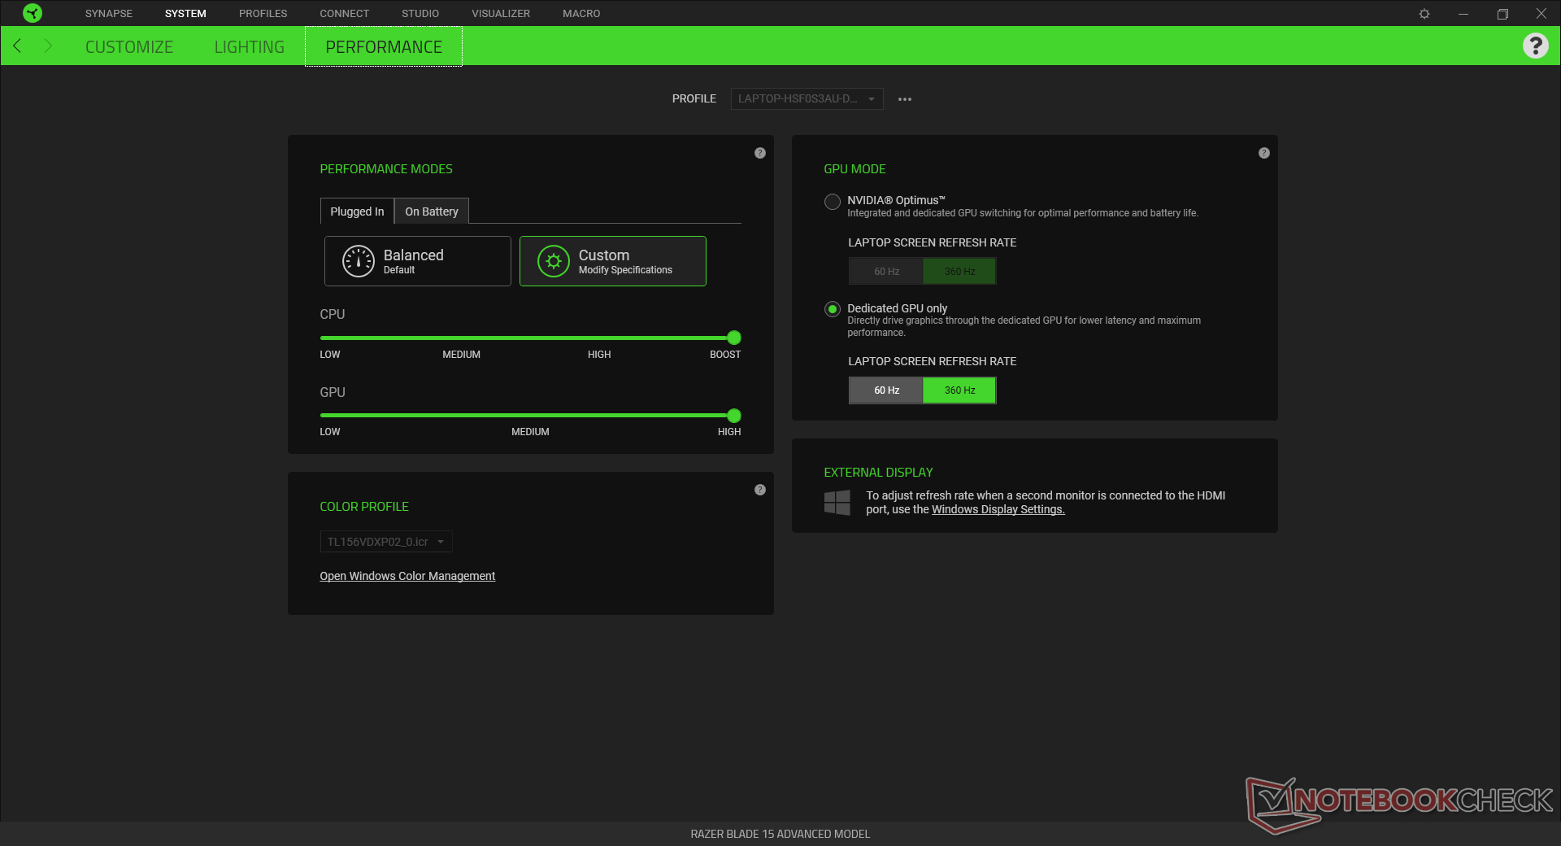Select NVIDIA Optimus radio button
This screenshot has height=846, width=1561.
833,202
